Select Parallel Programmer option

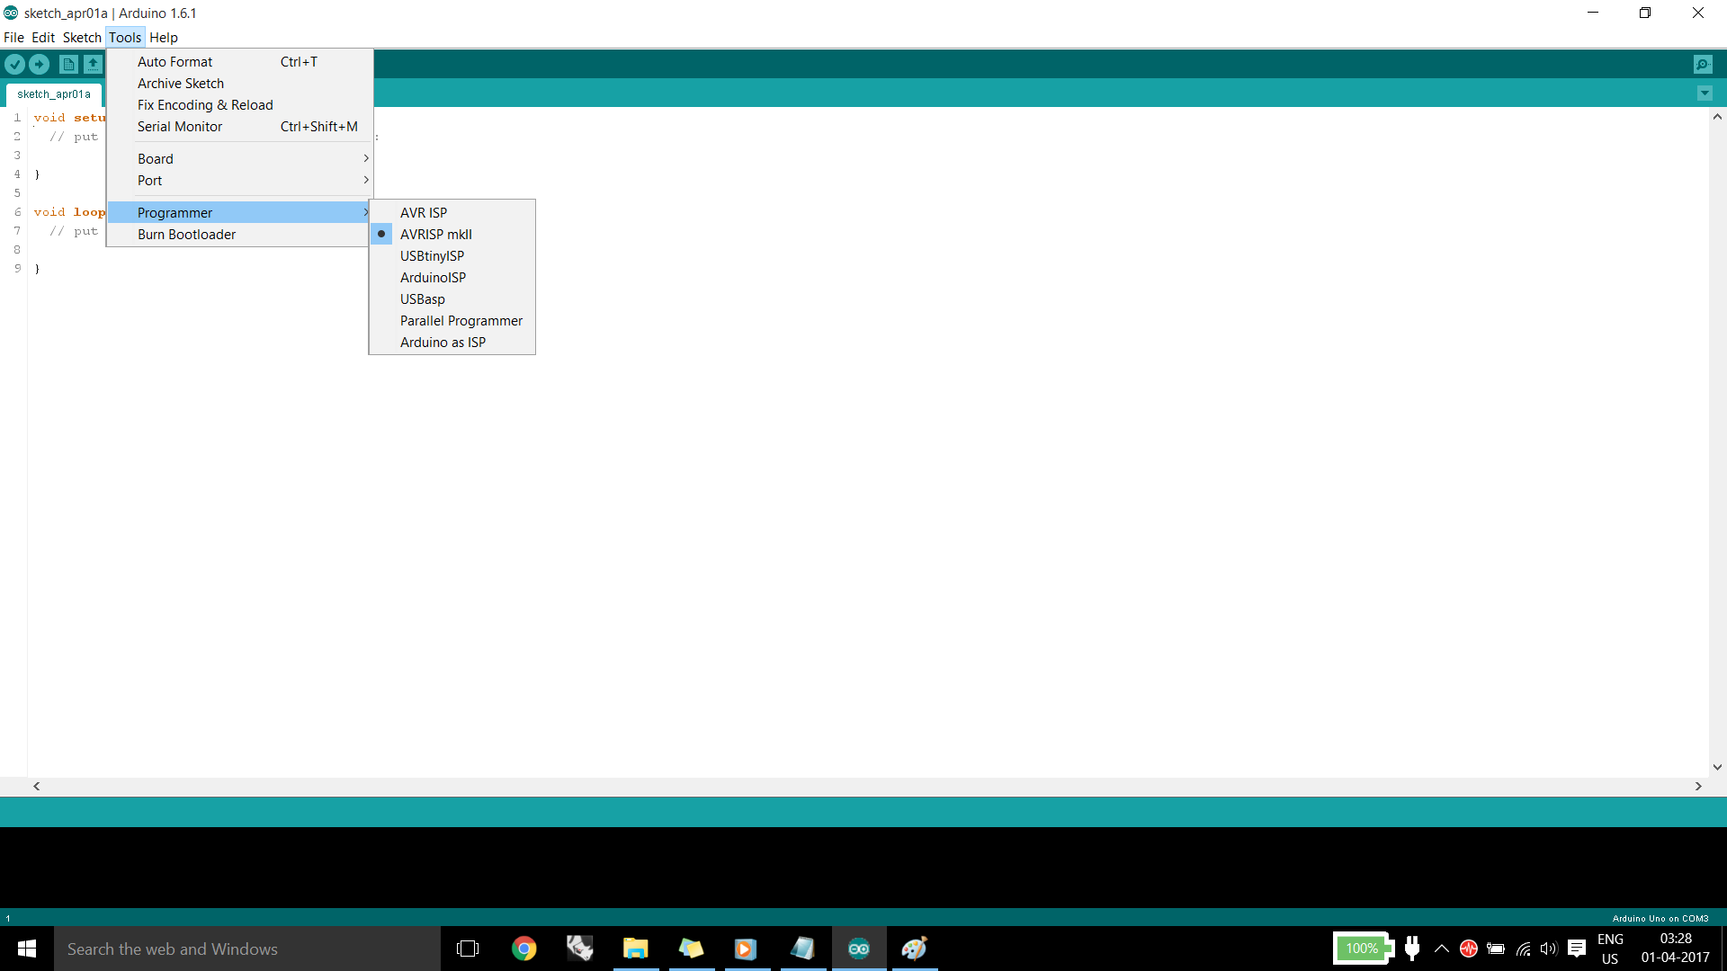(x=452, y=321)
